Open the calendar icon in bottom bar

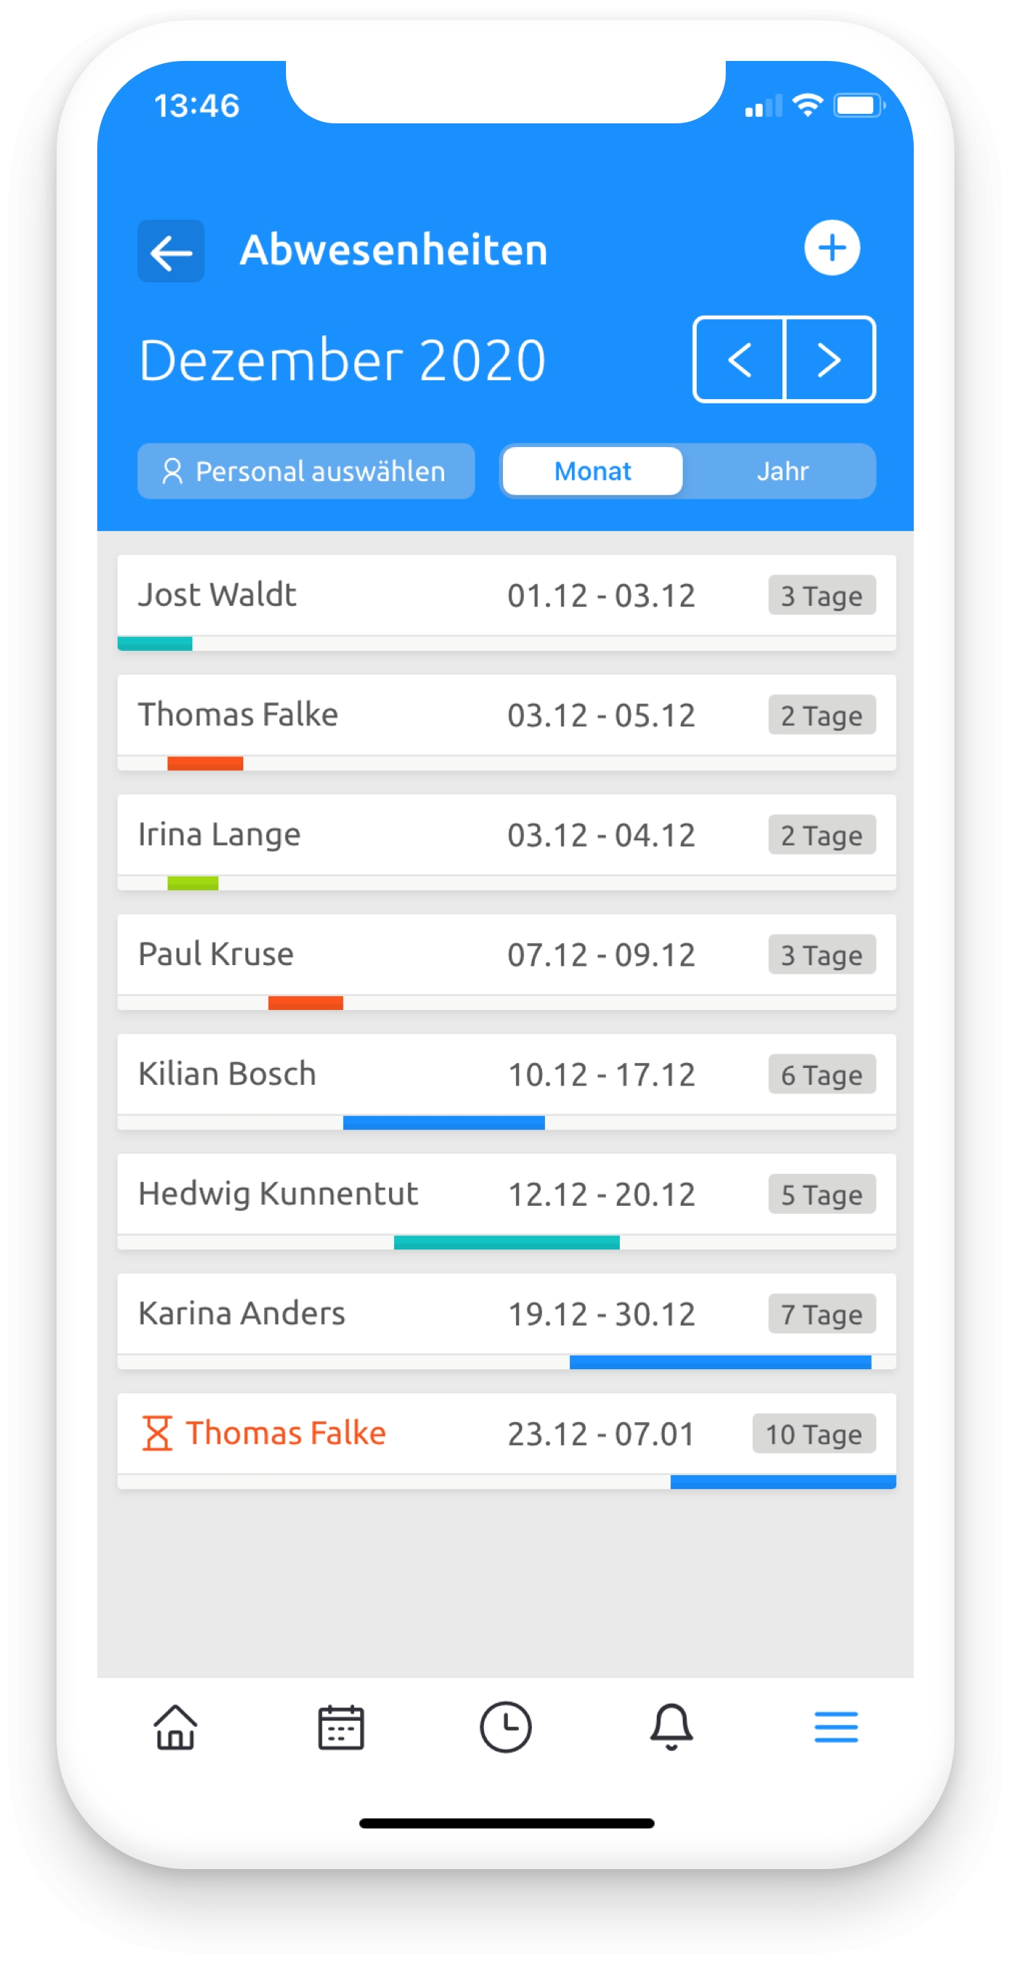(x=340, y=1727)
